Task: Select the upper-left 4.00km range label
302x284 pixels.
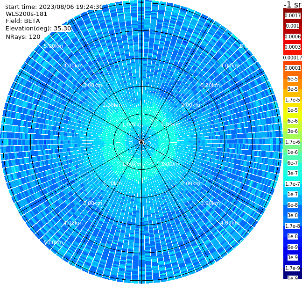Action: pyautogui.click(x=73, y=66)
